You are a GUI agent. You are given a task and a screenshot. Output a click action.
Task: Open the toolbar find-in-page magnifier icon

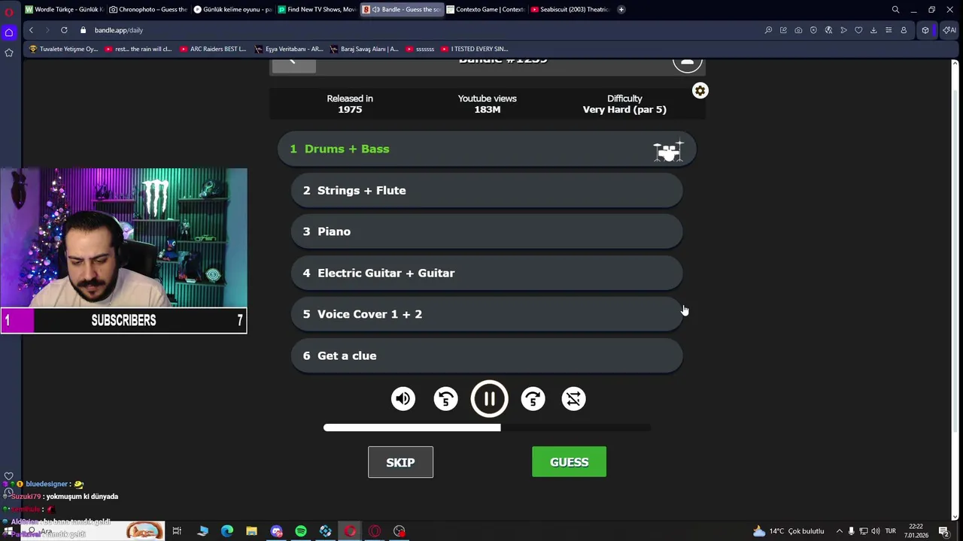tap(768, 30)
